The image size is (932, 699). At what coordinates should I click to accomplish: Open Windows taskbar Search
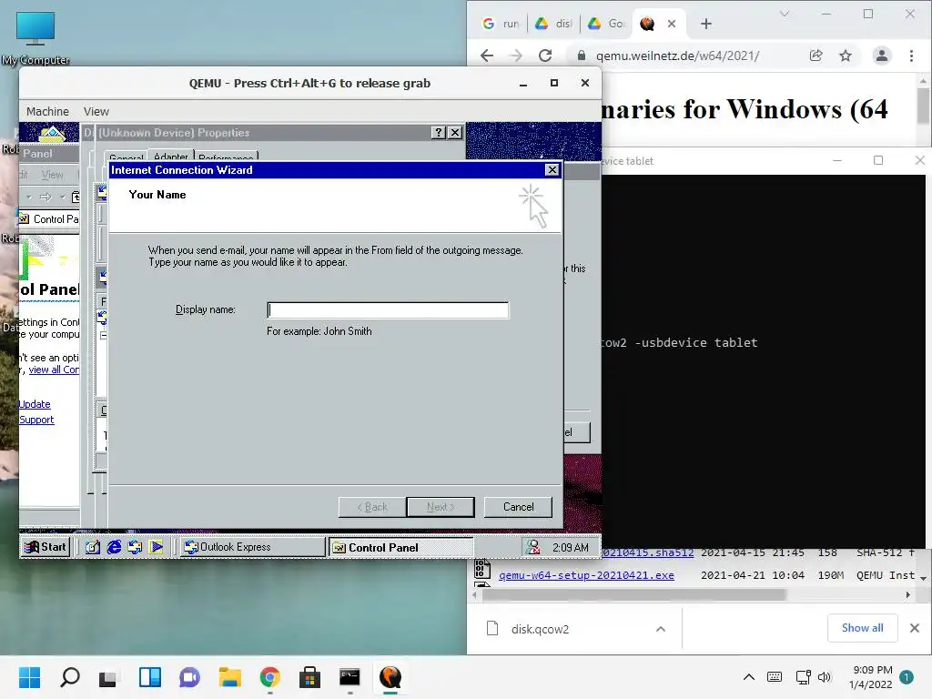pyautogui.click(x=69, y=677)
